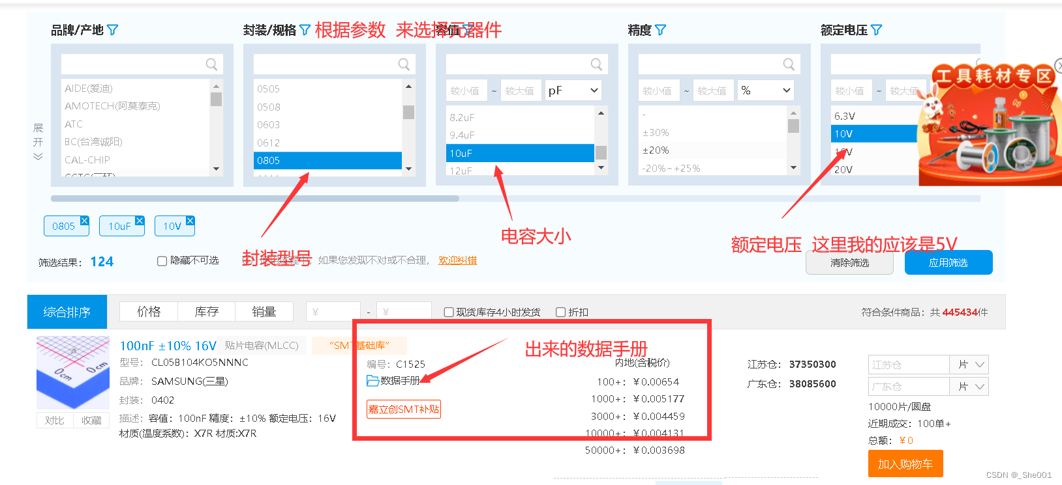The height and width of the screenshot is (485, 1062).
Task: Click the filter funnel icon beside 额定电压
Action: pyautogui.click(x=876, y=30)
